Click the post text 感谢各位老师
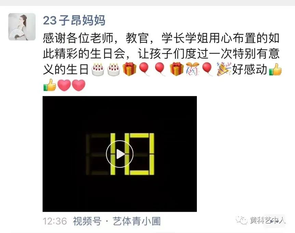Screen dimensions: 295x233 click(x=78, y=38)
